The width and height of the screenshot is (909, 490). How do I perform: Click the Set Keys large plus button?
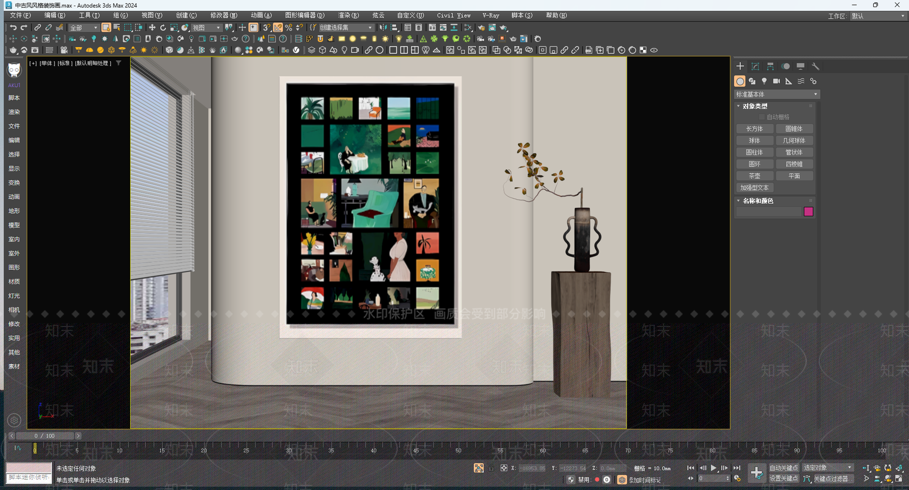coord(756,473)
